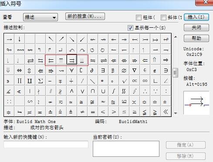The image size is (213, 162).
Task: Click the 插入(I) insert button
Action: click(x=196, y=17)
